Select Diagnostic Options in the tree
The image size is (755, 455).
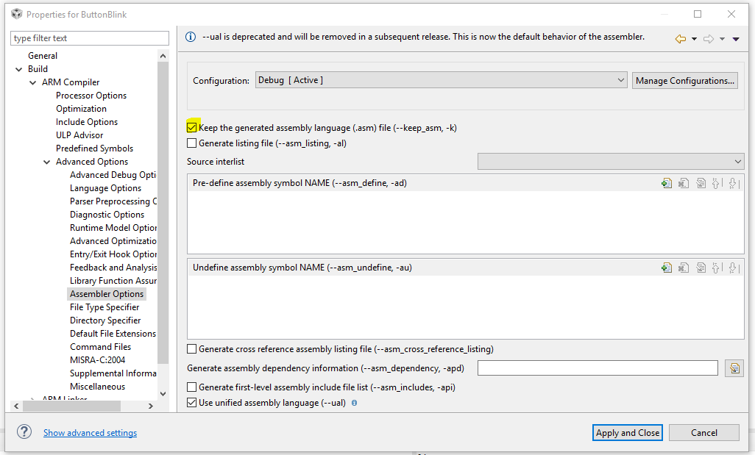pos(107,215)
